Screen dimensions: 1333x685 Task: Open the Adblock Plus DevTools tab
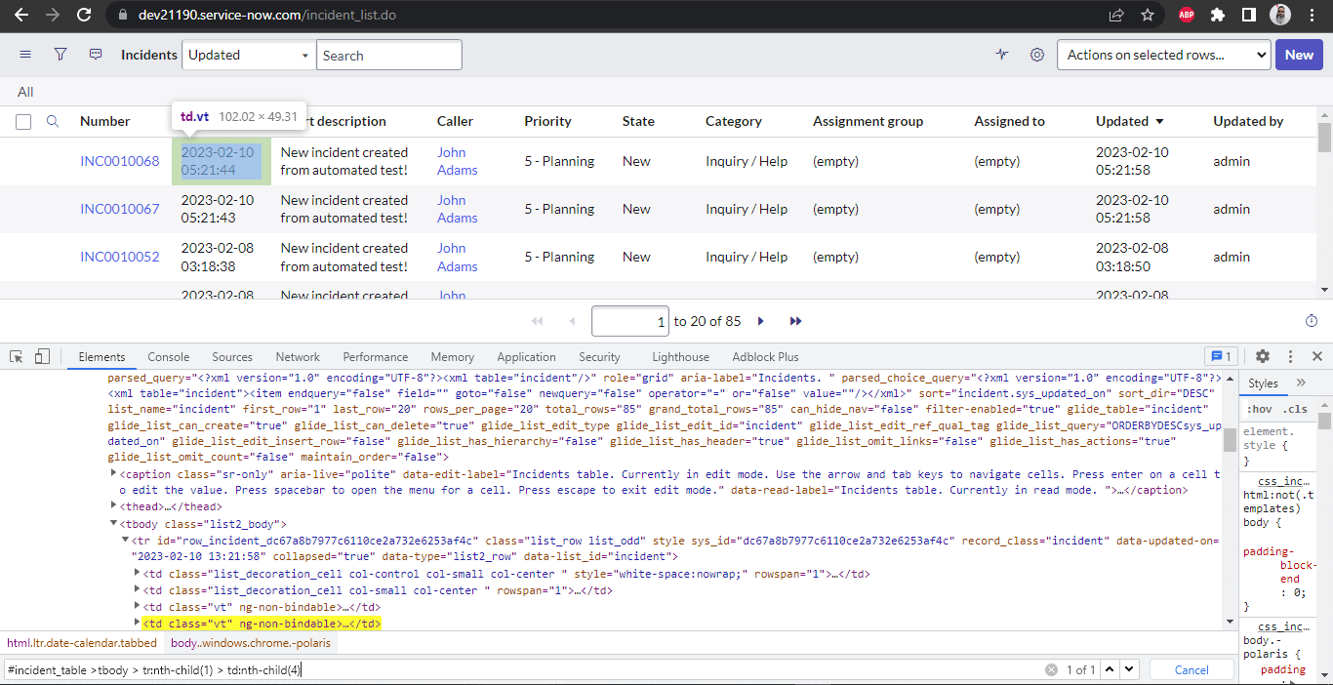click(765, 356)
